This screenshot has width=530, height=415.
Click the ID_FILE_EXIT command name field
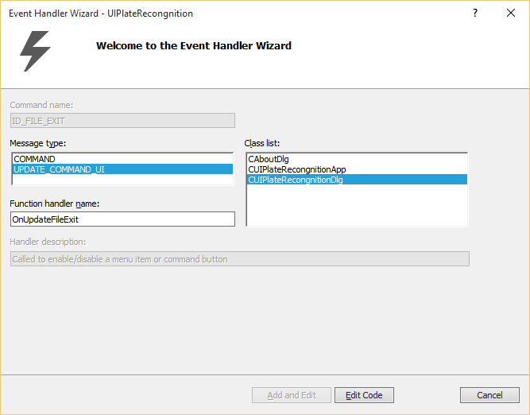click(122, 121)
